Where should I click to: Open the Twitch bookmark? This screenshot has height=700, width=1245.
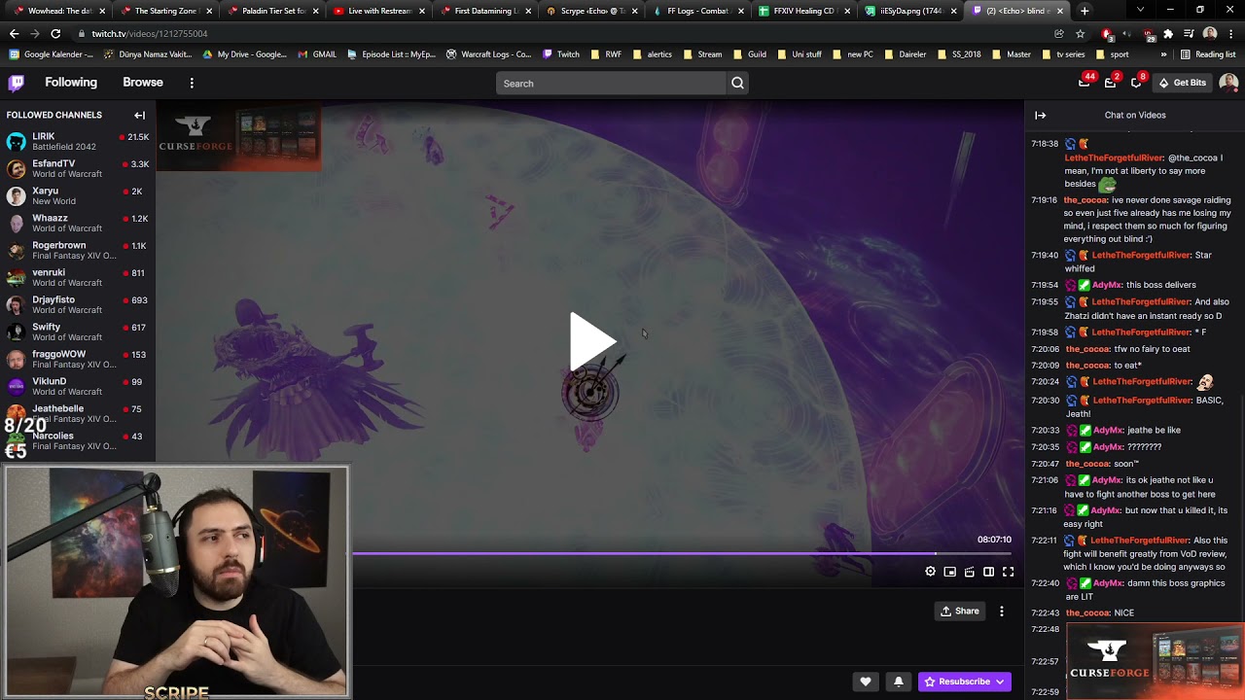561,54
